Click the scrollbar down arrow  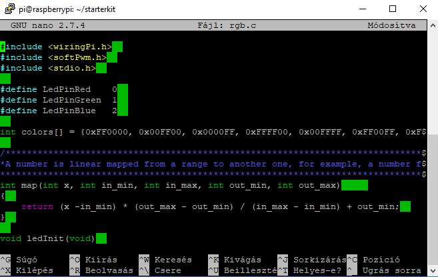pyautogui.click(x=432, y=271)
